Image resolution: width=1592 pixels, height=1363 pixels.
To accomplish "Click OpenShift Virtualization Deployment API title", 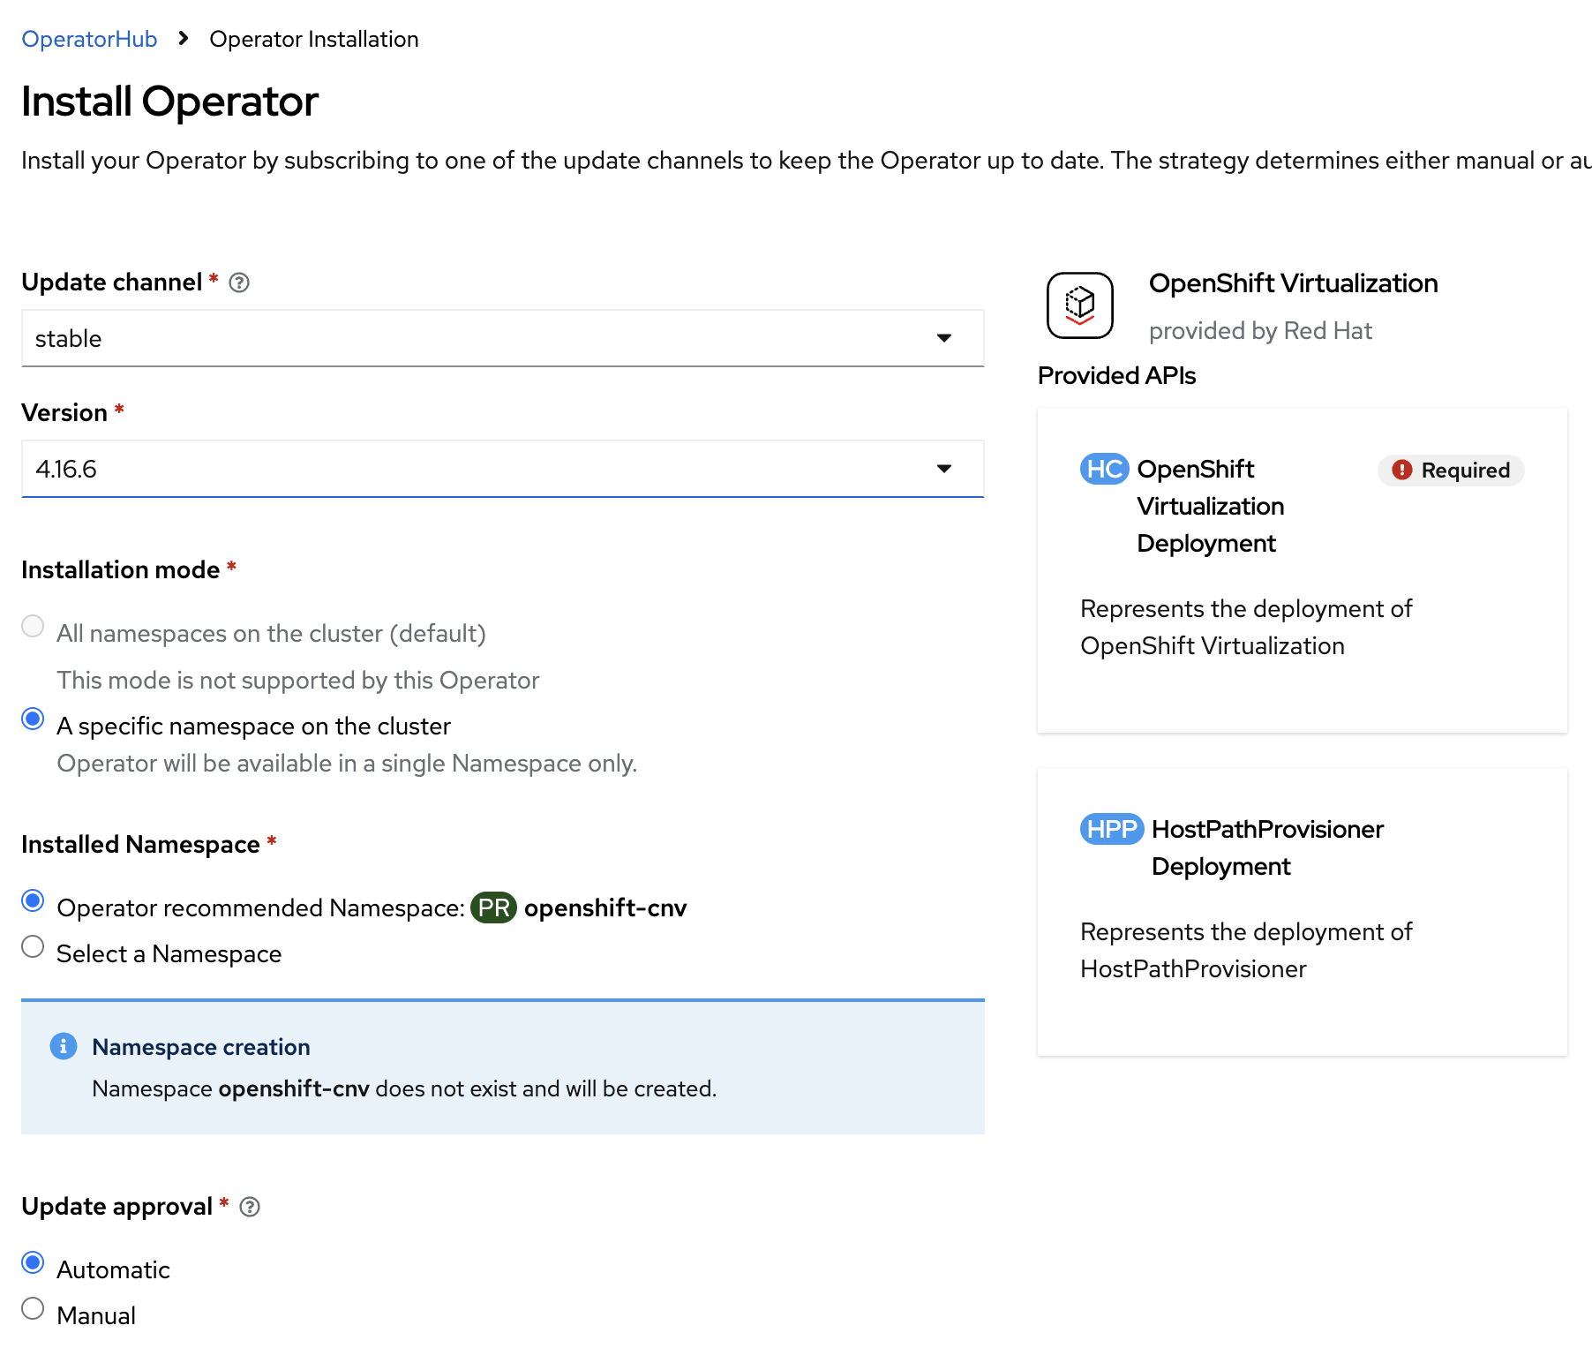I will pos(1211,506).
